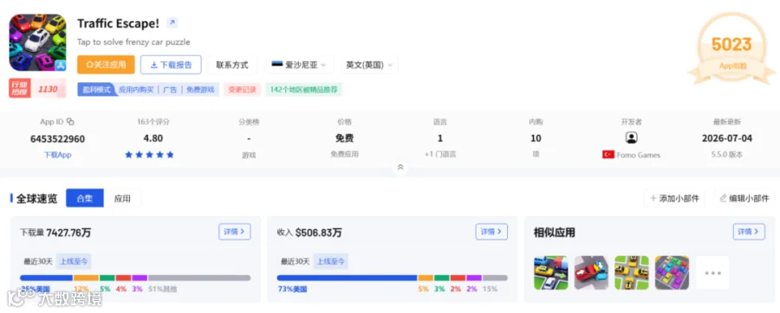
Task: Click the +1 门语言 text
Action: click(440, 155)
